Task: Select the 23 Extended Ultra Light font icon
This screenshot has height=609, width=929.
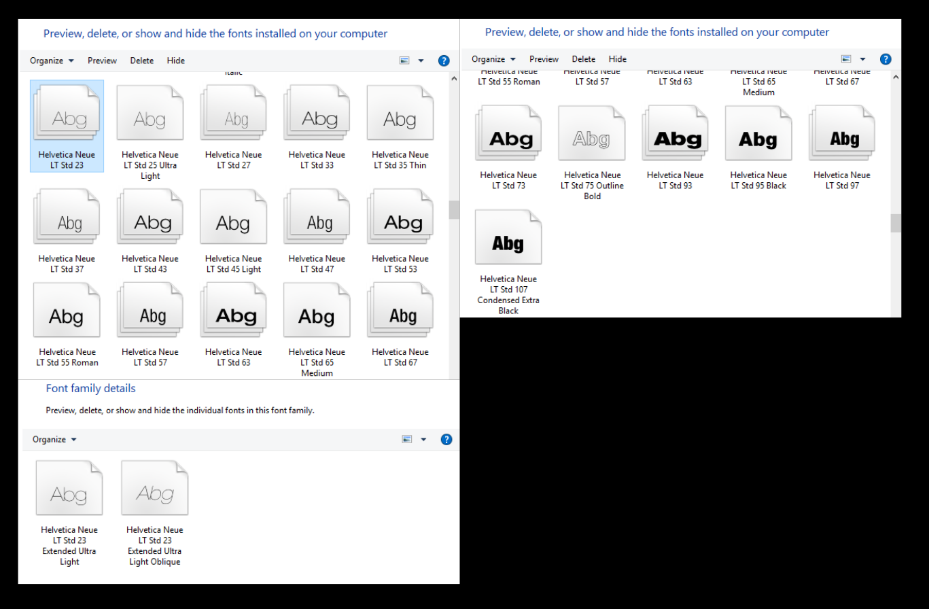Action: 69,487
